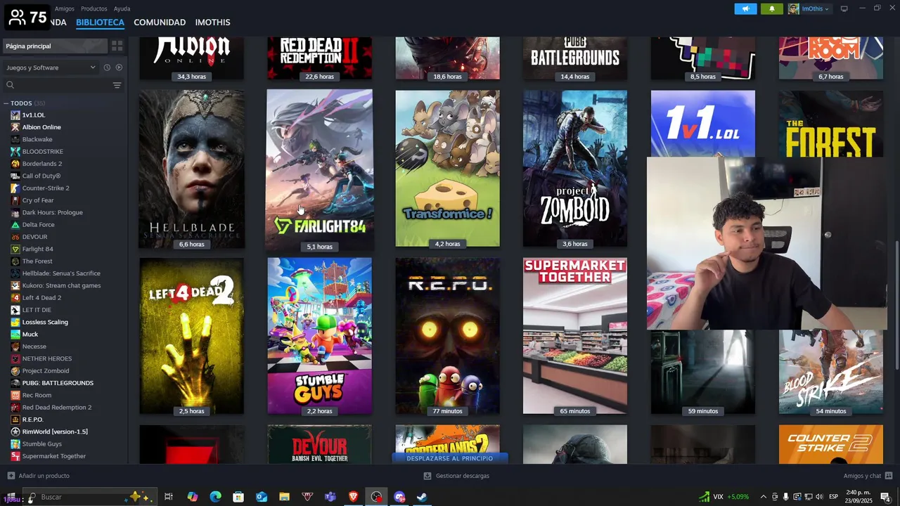Open the Farlight 84 game cover
The height and width of the screenshot is (506, 900).
coord(319,170)
